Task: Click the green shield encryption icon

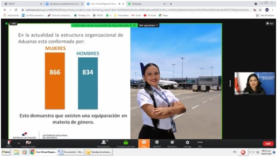Action: [x=6, y=23]
